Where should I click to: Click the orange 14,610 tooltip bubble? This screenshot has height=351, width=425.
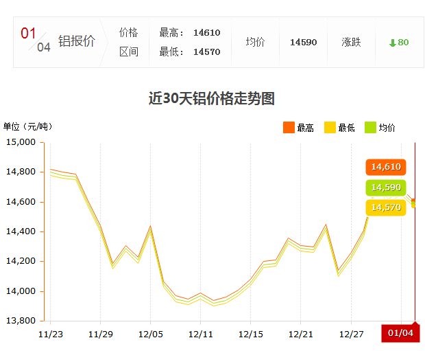[x=385, y=167]
